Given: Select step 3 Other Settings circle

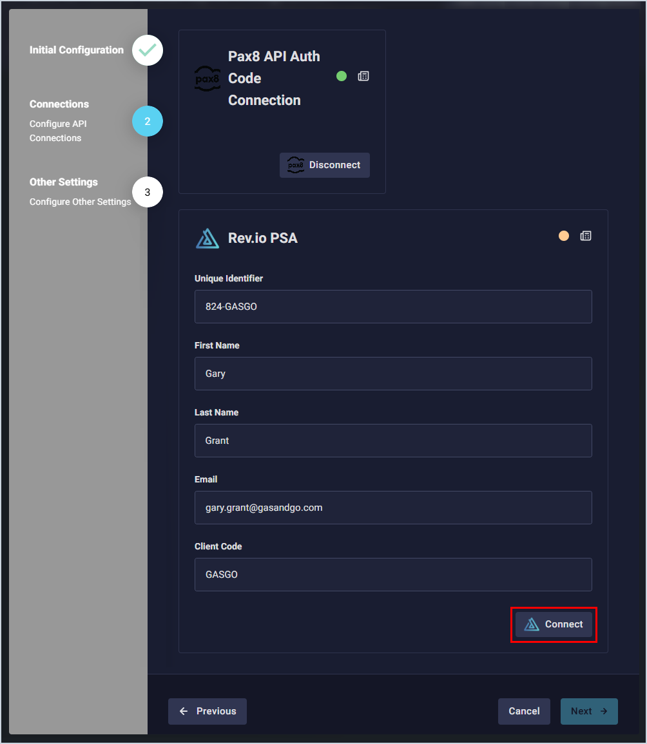Looking at the screenshot, I should tap(148, 192).
